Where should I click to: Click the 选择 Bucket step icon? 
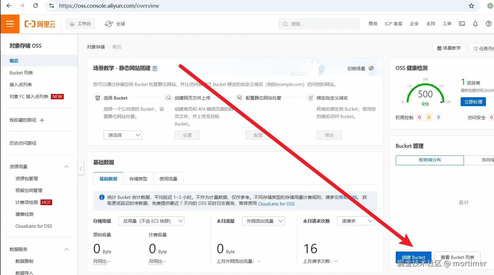(97, 98)
